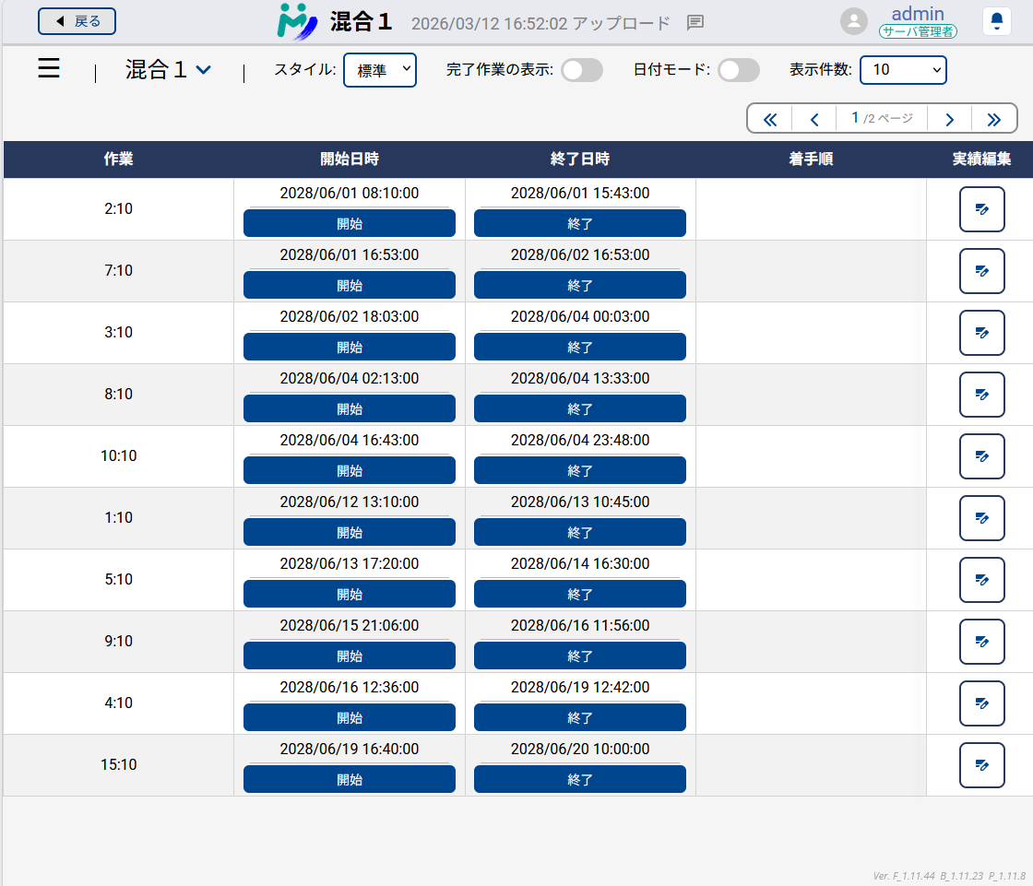Start task 10:10 with 開始 button
This screenshot has height=886, width=1033.
click(x=350, y=470)
